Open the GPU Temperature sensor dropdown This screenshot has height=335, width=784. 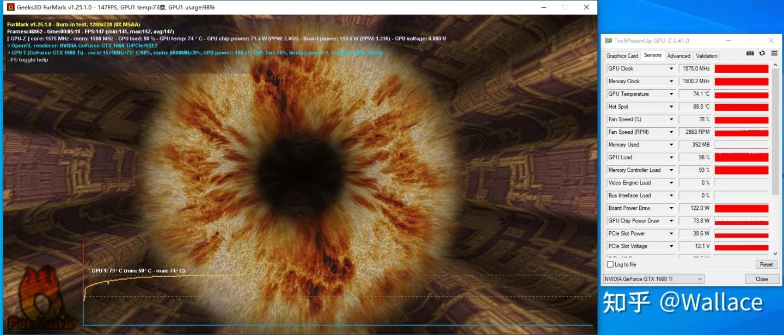672,94
